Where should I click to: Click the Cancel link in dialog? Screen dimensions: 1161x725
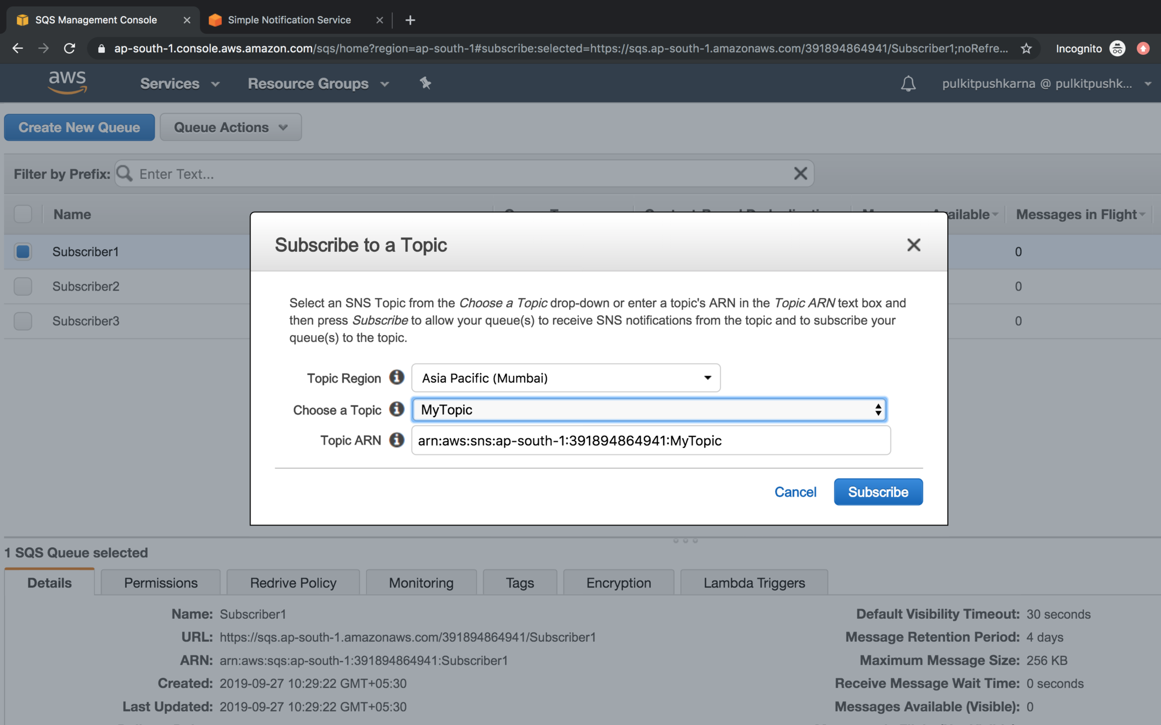pyautogui.click(x=795, y=492)
